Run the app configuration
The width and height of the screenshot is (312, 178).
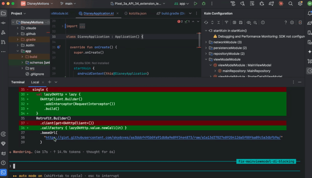[195, 4]
